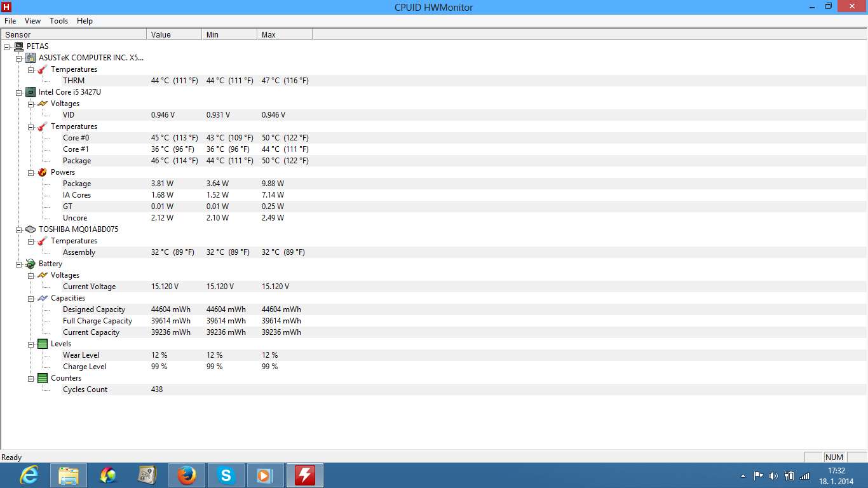The height and width of the screenshot is (488, 868).
Task: Select the IA Cores power row label
Action: pos(77,195)
